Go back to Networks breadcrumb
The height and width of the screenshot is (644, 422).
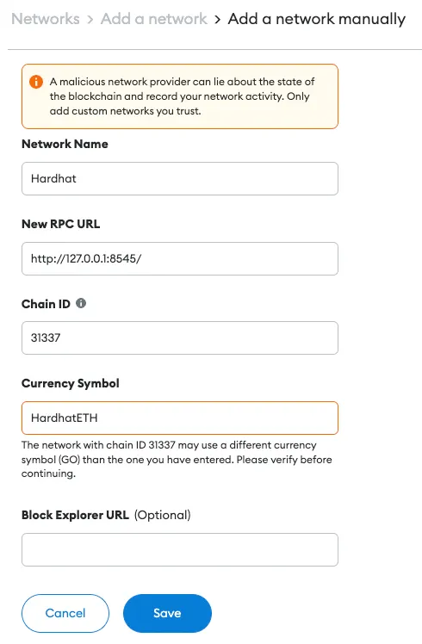46,19
